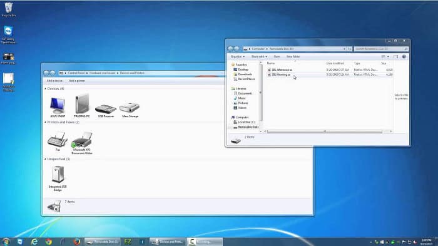The height and width of the screenshot is (246, 438).
Task: Click the horizontal scrollbar in file list
Action: [325, 131]
